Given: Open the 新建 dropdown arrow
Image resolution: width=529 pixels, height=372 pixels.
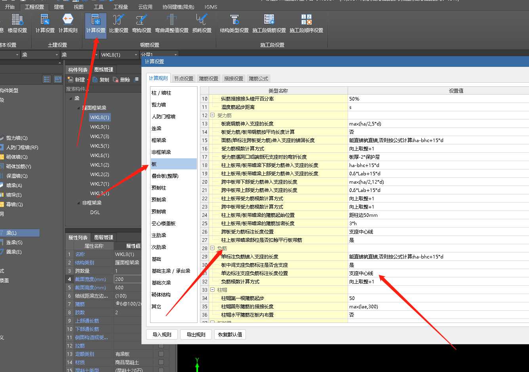Looking at the screenshot, I should coord(88,80).
